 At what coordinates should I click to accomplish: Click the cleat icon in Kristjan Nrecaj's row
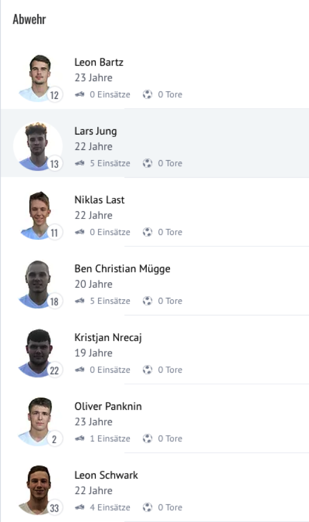(x=79, y=370)
